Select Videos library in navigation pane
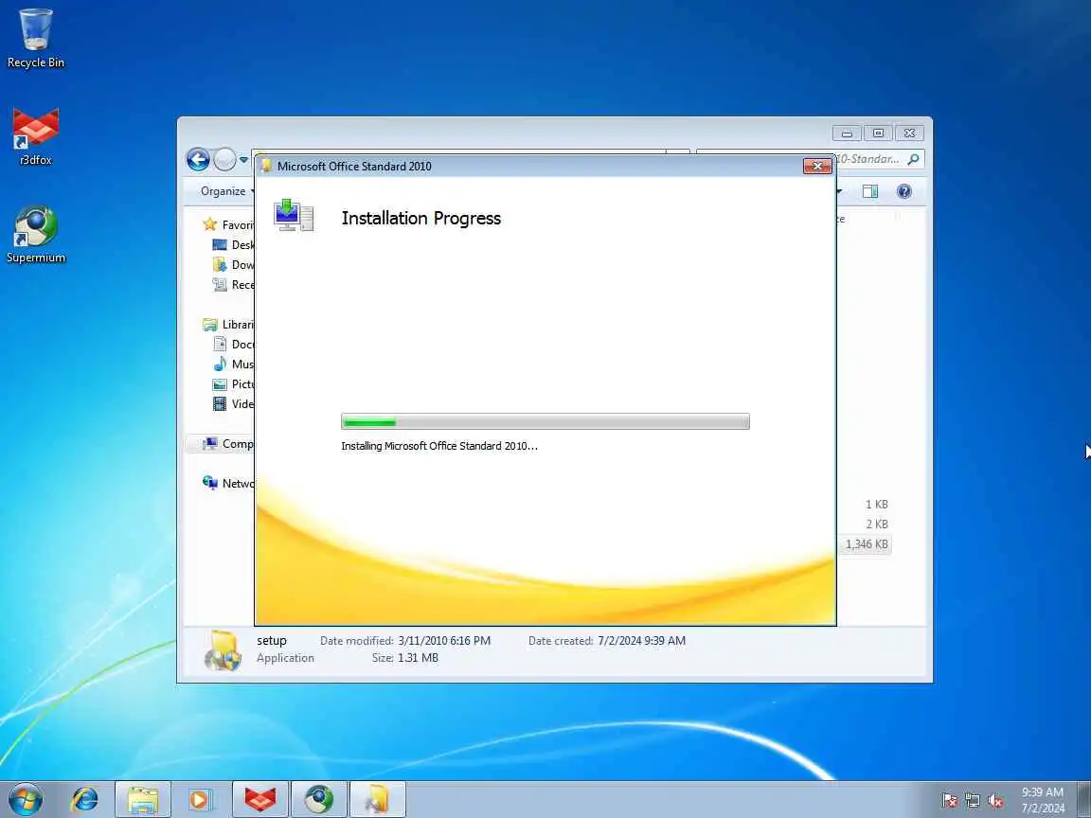 click(233, 404)
